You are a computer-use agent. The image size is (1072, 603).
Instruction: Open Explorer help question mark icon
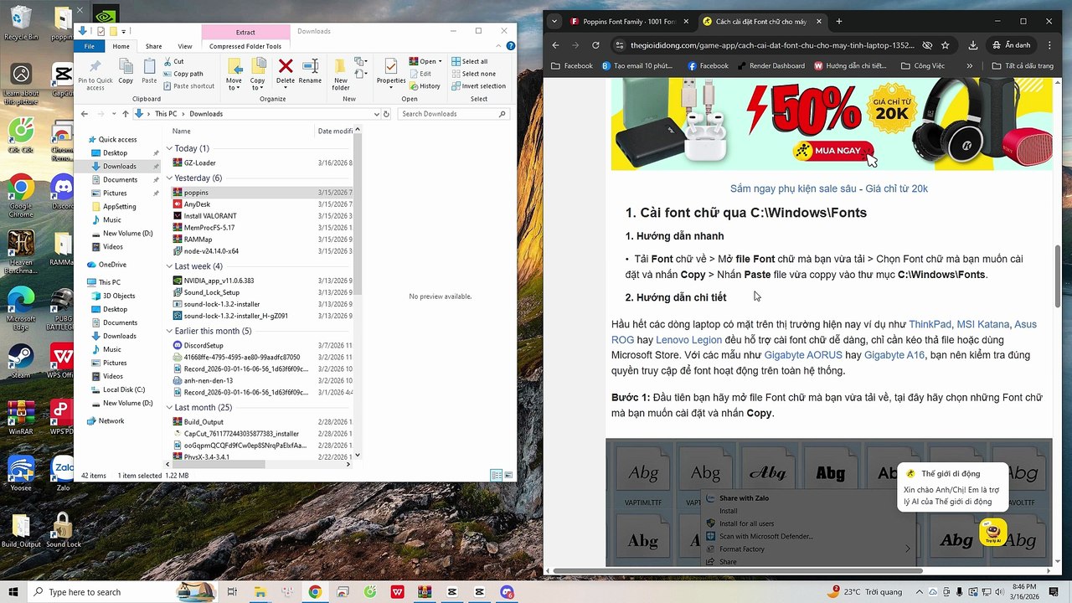pos(509,46)
